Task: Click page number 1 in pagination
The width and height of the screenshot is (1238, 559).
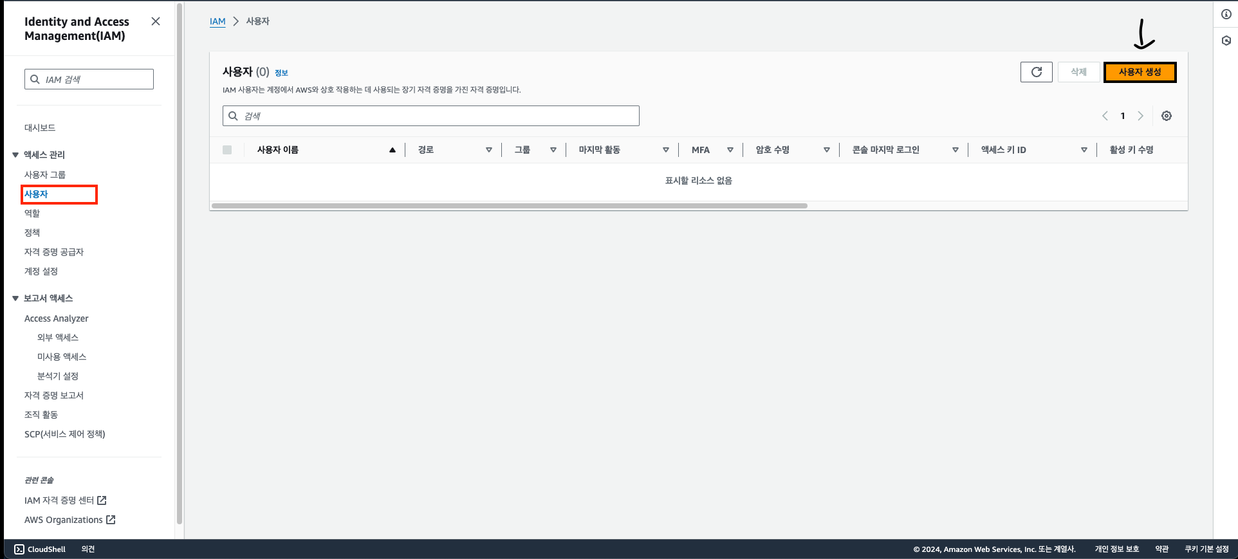Action: [x=1123, y=116]
